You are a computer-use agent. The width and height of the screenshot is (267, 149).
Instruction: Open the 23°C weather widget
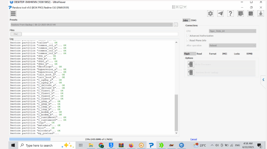pos(199,145)
